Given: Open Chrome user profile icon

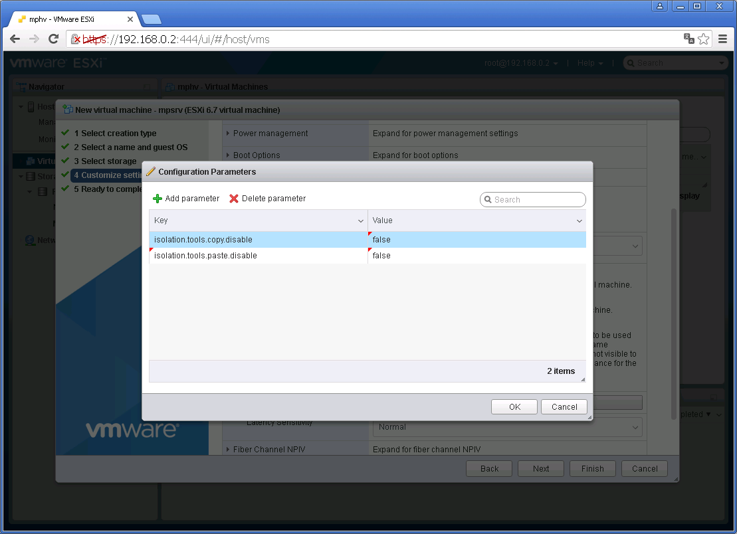Looking at the screenshot, I should [x=660, y=6].
